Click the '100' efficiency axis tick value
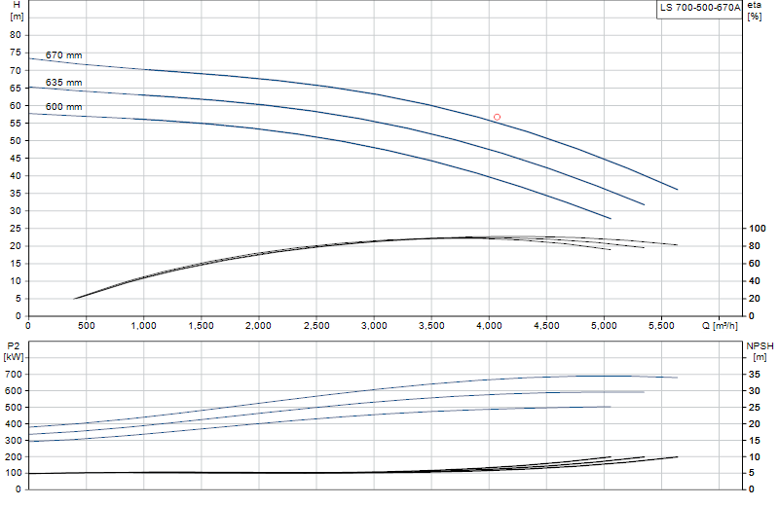 (x=758, y=229)
